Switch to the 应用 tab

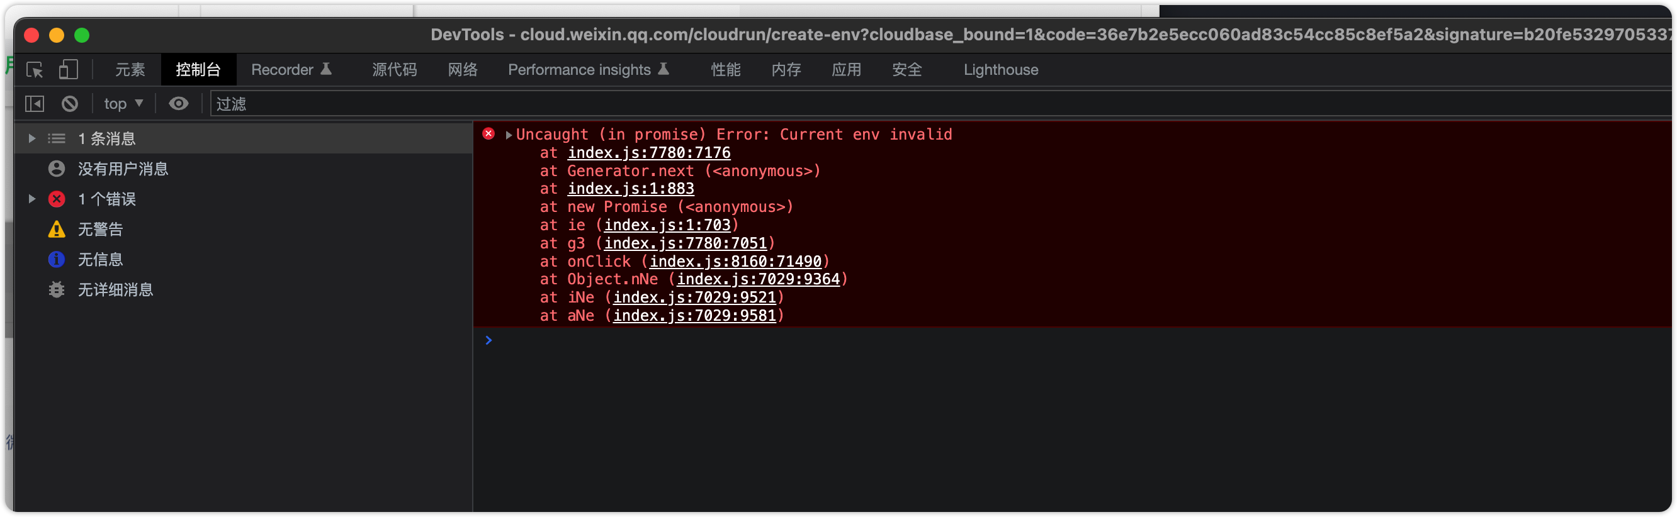[846, 70]
